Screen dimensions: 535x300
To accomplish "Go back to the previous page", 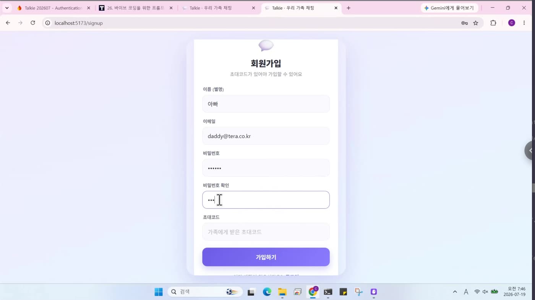I will pyautogui.click(x=8, y=23).
